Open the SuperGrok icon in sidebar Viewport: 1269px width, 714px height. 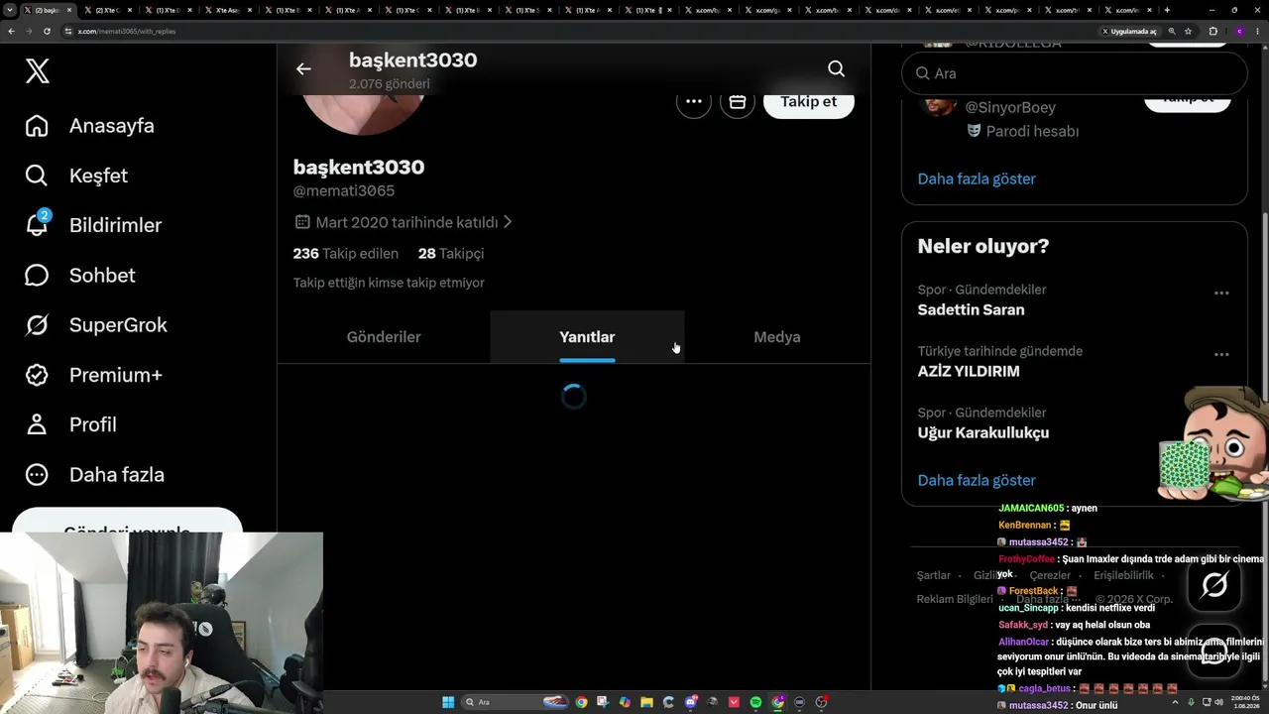pos(37,325)
